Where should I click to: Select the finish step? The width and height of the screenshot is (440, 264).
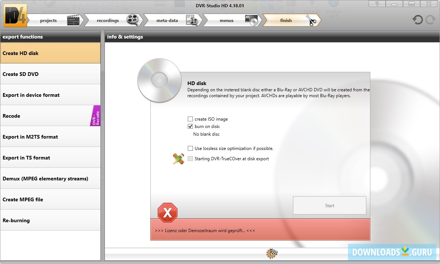[291, 21]
